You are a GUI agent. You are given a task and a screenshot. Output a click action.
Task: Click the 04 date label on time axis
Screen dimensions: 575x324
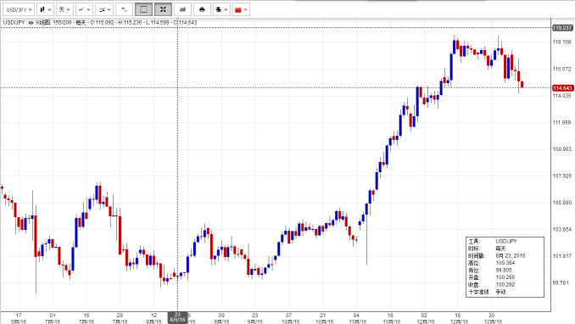(x=356, y=316)
